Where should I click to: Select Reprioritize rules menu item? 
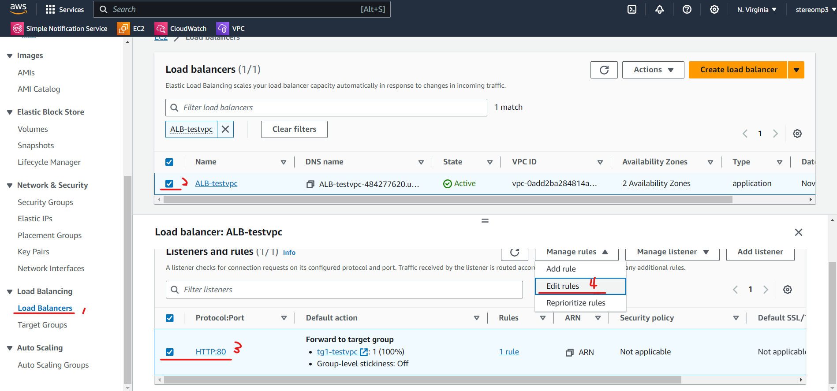point(580,303)
